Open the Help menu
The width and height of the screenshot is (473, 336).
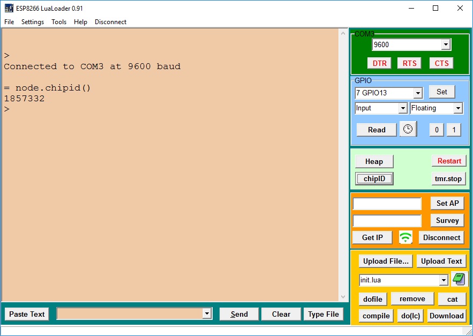tap(80, 22)
